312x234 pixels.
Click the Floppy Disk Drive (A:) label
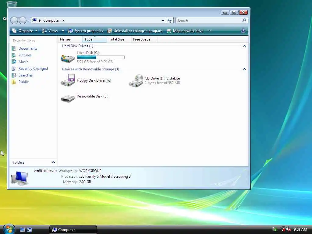click(x=94, y=80)
